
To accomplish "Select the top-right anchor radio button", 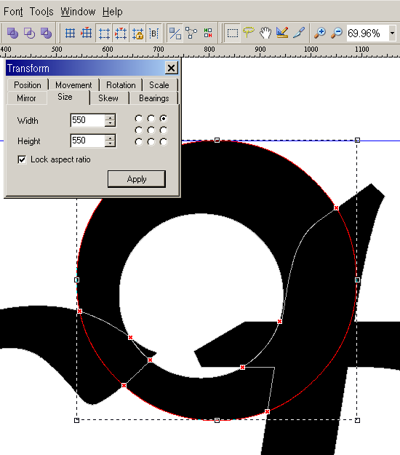I will 164,119.
